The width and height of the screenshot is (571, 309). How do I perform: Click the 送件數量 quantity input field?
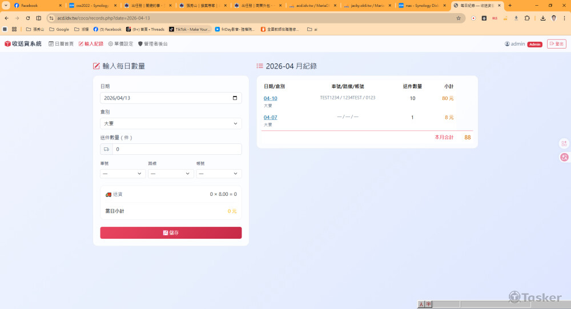(176, 149)
